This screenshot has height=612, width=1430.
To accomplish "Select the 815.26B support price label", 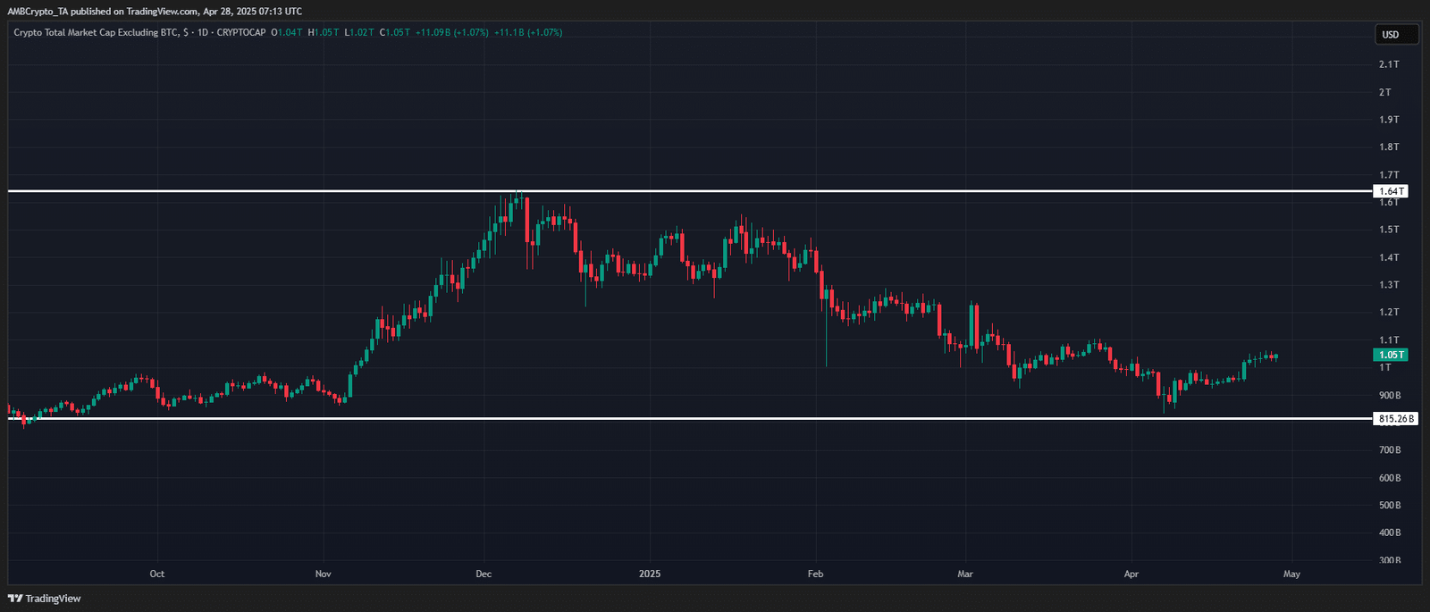I will point(1395,418).
